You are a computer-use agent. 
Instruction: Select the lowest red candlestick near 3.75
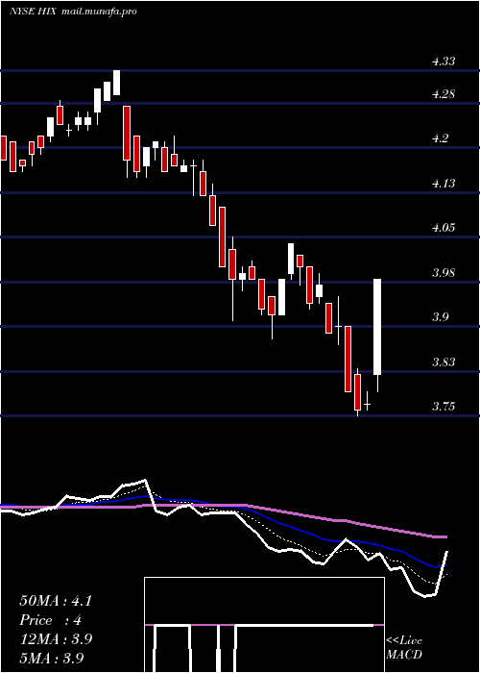357,392
